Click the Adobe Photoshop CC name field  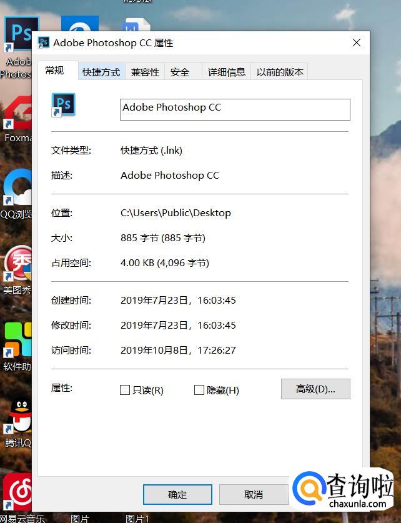[235, 109]
